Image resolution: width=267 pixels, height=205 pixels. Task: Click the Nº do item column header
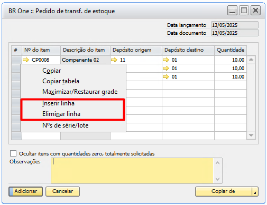tap(41, 50)
